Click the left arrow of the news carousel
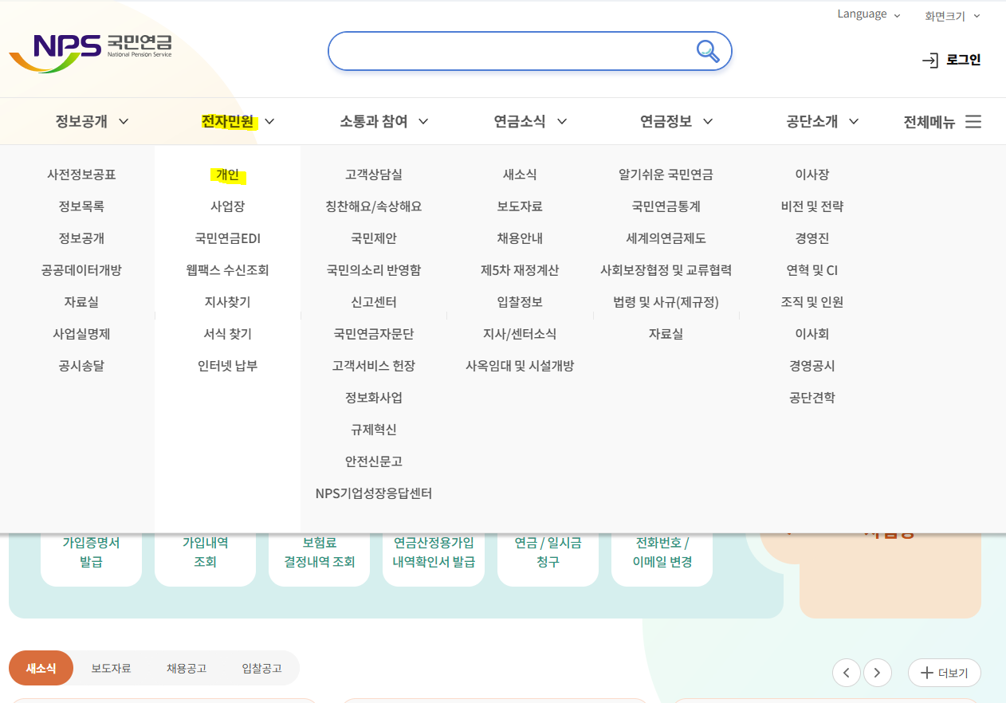The image size is (1006, 703). [x=846, y=672]
